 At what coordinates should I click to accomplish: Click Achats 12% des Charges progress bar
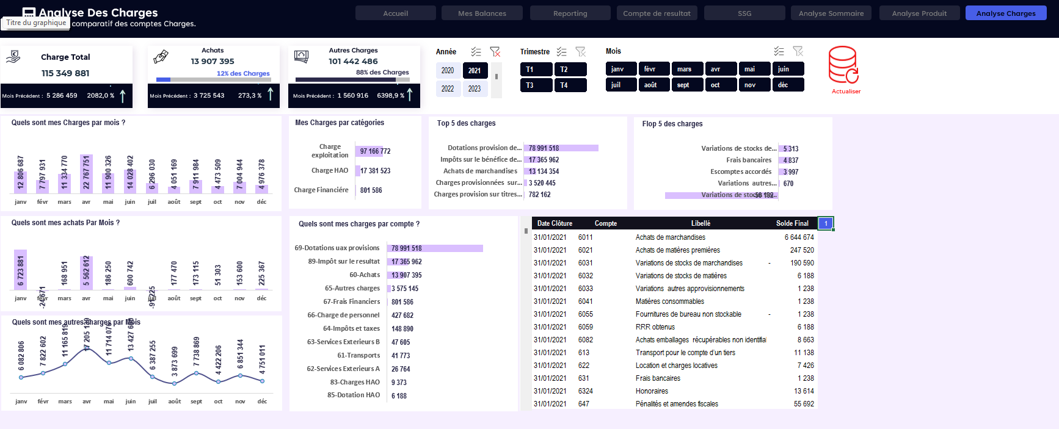pyautogui.click(x=214, y=79)
